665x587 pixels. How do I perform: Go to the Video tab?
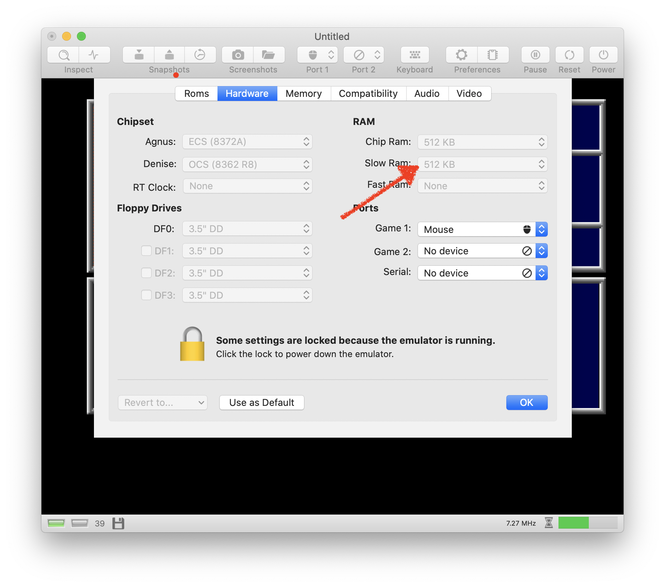pyautogui.click(x=469, y=94)
